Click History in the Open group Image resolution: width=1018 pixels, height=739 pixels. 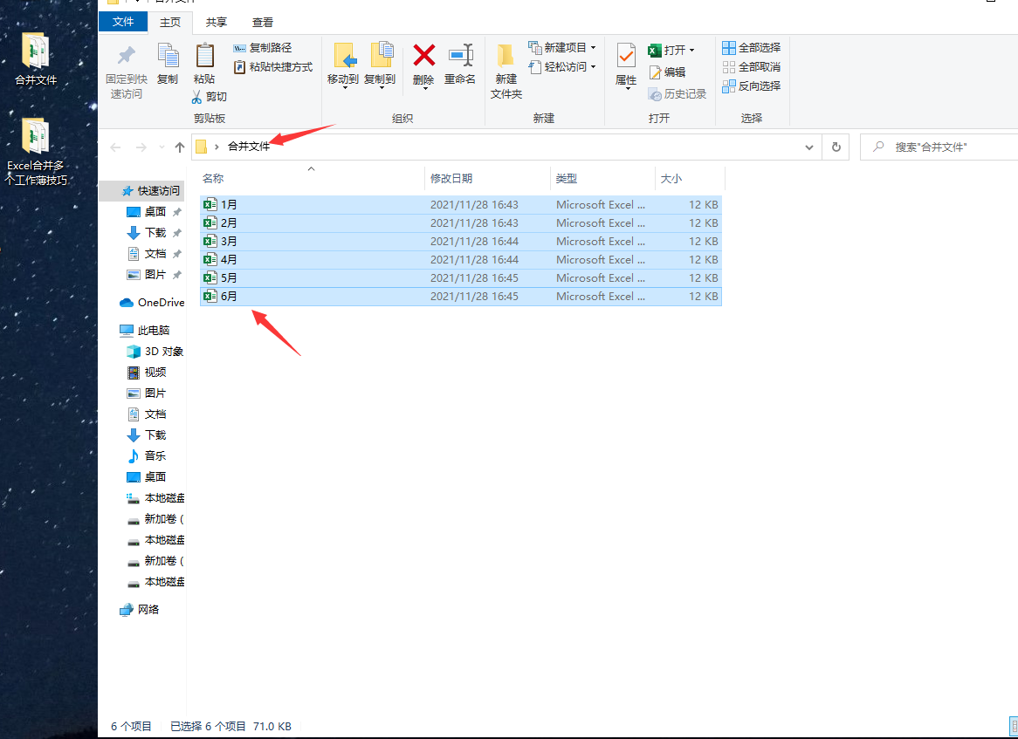[678, 94]
